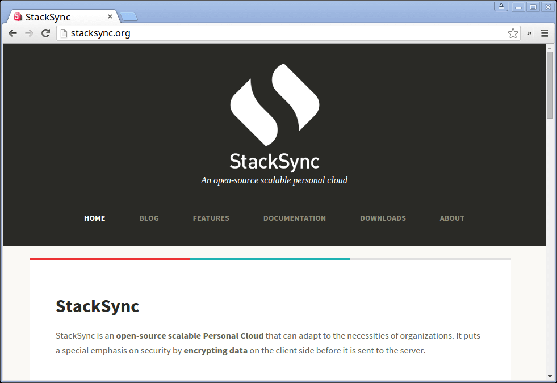Viewport: 557px width, 383px height.
Task: Select the StackSync browser tab
Action: (64, 16)
